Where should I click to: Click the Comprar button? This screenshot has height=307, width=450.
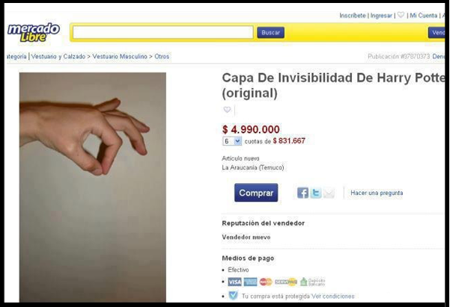256,193
